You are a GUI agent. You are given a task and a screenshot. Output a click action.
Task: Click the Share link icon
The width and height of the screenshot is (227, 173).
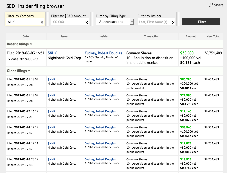211,5
